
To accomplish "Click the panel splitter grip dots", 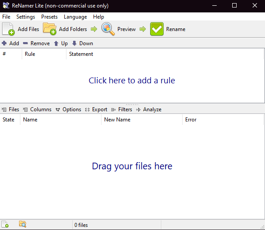I will (132, 105).
